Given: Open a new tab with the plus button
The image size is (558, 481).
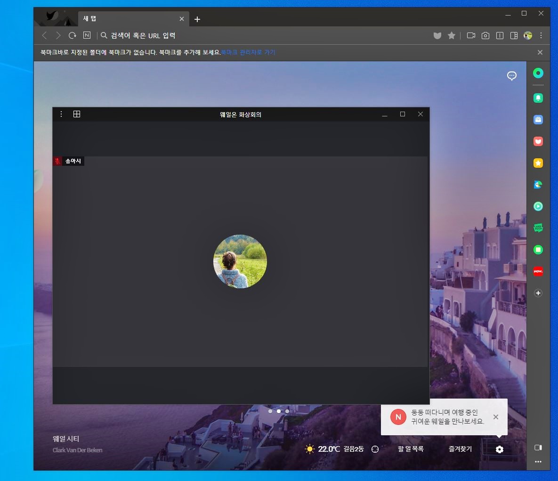Looking at the screenshot, I should click(x=197, y=19).
